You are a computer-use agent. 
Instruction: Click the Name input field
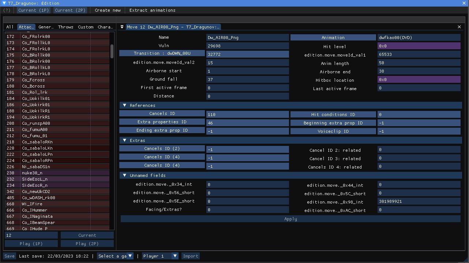[x=248, y=38]
